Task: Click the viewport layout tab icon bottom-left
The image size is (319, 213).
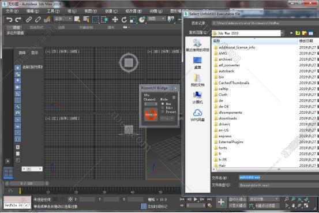Action: (9, 173)
